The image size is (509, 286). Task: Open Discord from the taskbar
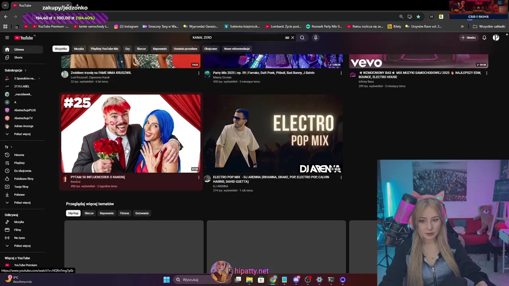[x=296, y=280]
